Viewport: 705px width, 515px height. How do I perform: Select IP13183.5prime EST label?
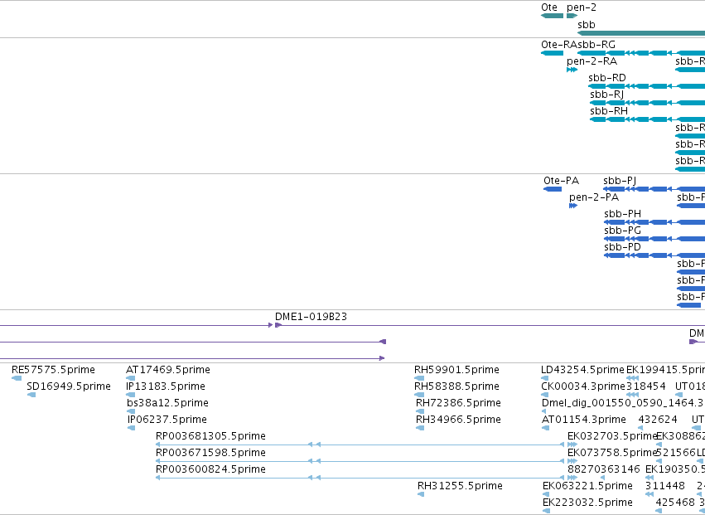click(166, 386)
